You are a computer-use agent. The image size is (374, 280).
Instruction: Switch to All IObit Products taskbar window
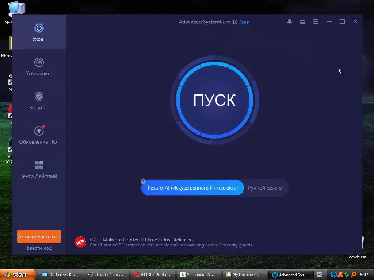click(x=153, y=275)
